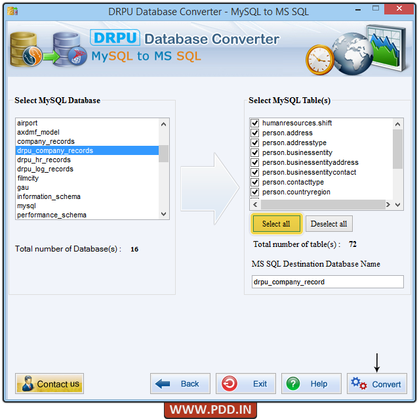Click the Convert button with the gears icon
419x419 pixels.
[377, 384]
